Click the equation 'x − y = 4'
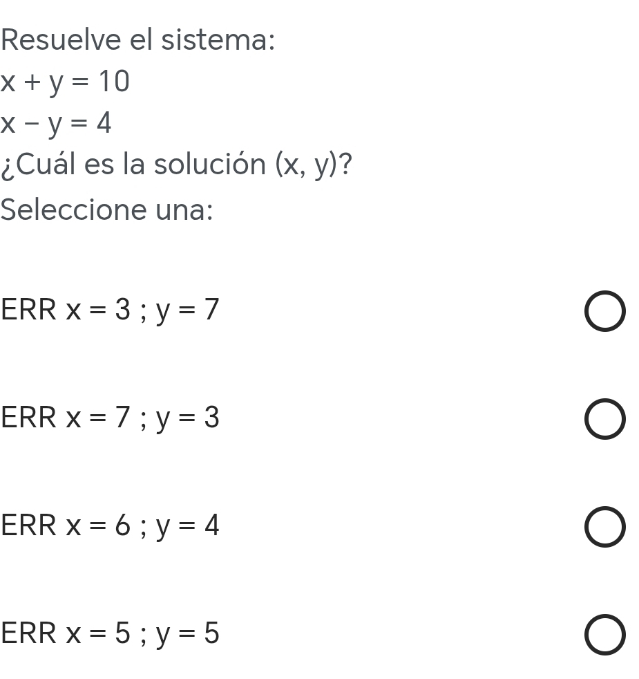The image size is (639, 679). pos(56,124)
